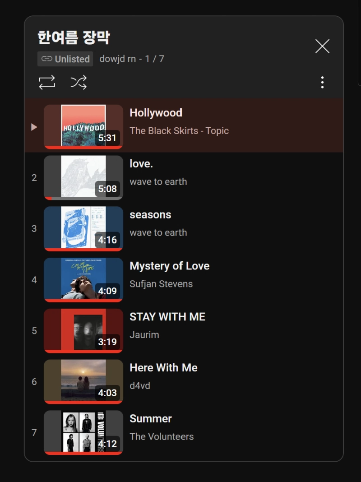The height and width of the screenshot is (482, 361).
Task: Play the love. thumbnail by wave to earth
Action: pos(83,177)
